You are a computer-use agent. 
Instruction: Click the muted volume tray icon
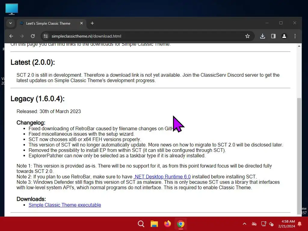pos(271,224)
